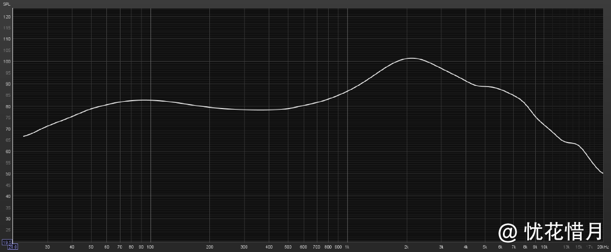Click the 50 label on SPL axis
The image size is (611, 252).
(x=7, y=174)
